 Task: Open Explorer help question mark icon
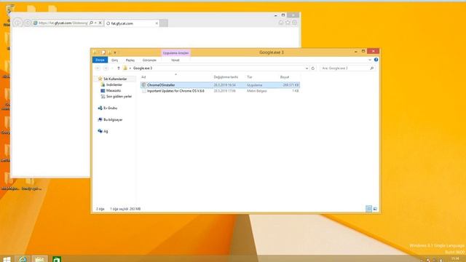point(376,60)
